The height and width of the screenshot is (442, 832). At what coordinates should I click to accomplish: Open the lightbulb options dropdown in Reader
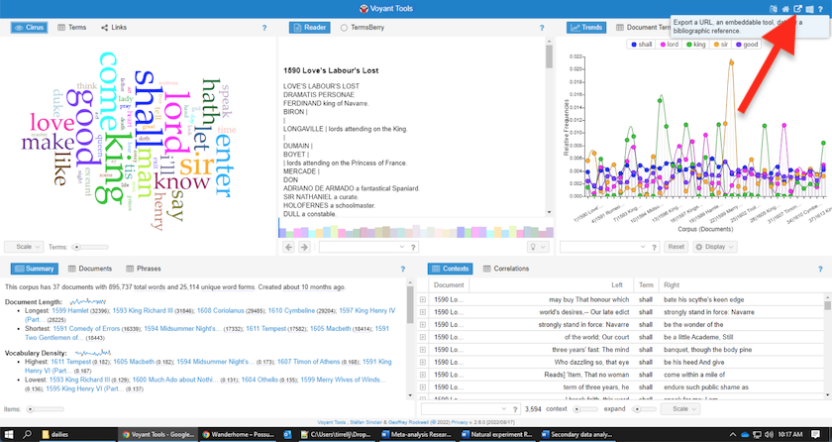[538, 247]
